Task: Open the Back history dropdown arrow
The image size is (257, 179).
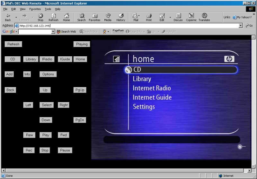Action: 16,17
